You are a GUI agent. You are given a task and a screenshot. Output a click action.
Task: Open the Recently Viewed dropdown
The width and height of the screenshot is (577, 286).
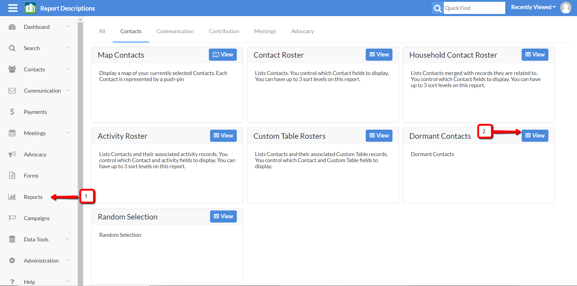[533, 7]
